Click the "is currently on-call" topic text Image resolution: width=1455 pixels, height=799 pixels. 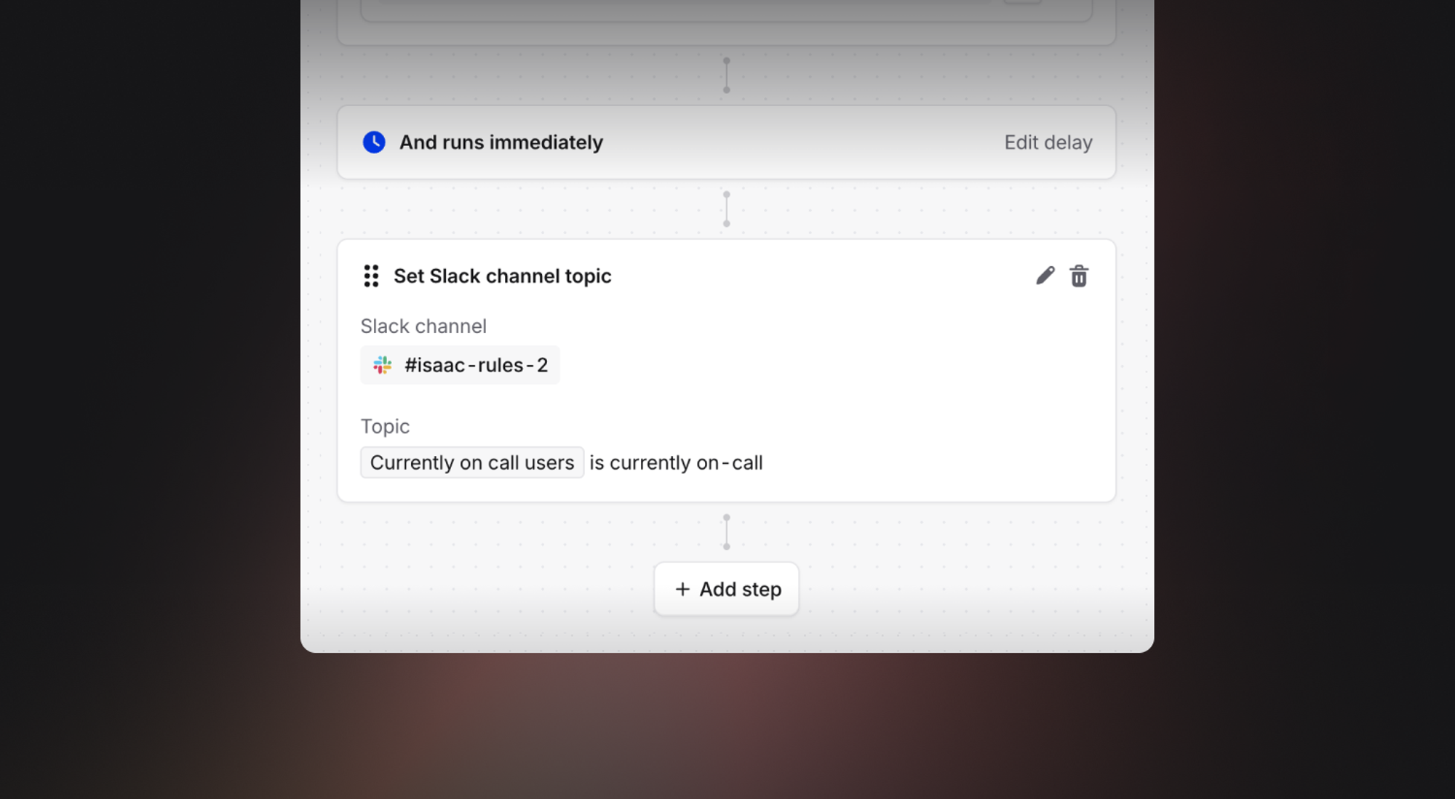click(676, 462)
